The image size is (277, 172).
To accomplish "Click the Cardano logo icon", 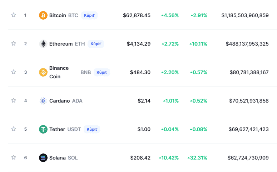I will click(43, 101).
